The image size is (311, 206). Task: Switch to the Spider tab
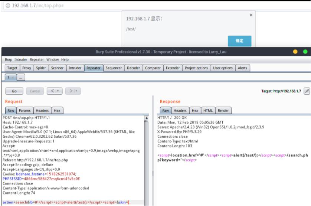pyautogui.click(x=41, y=68)
